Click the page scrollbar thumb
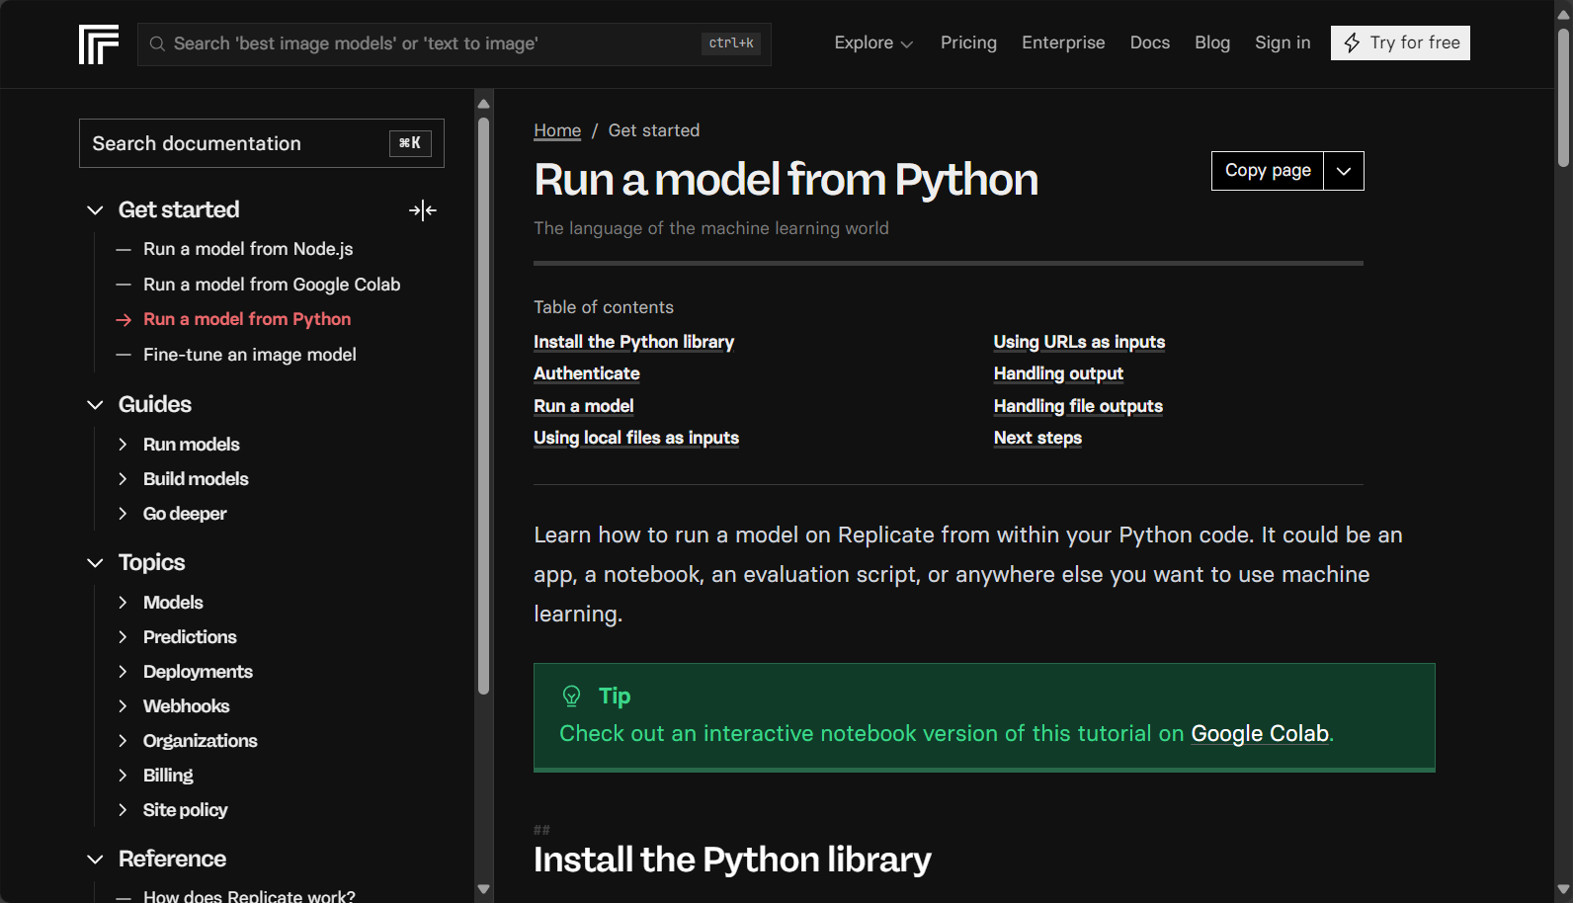 pos(1563,97)
